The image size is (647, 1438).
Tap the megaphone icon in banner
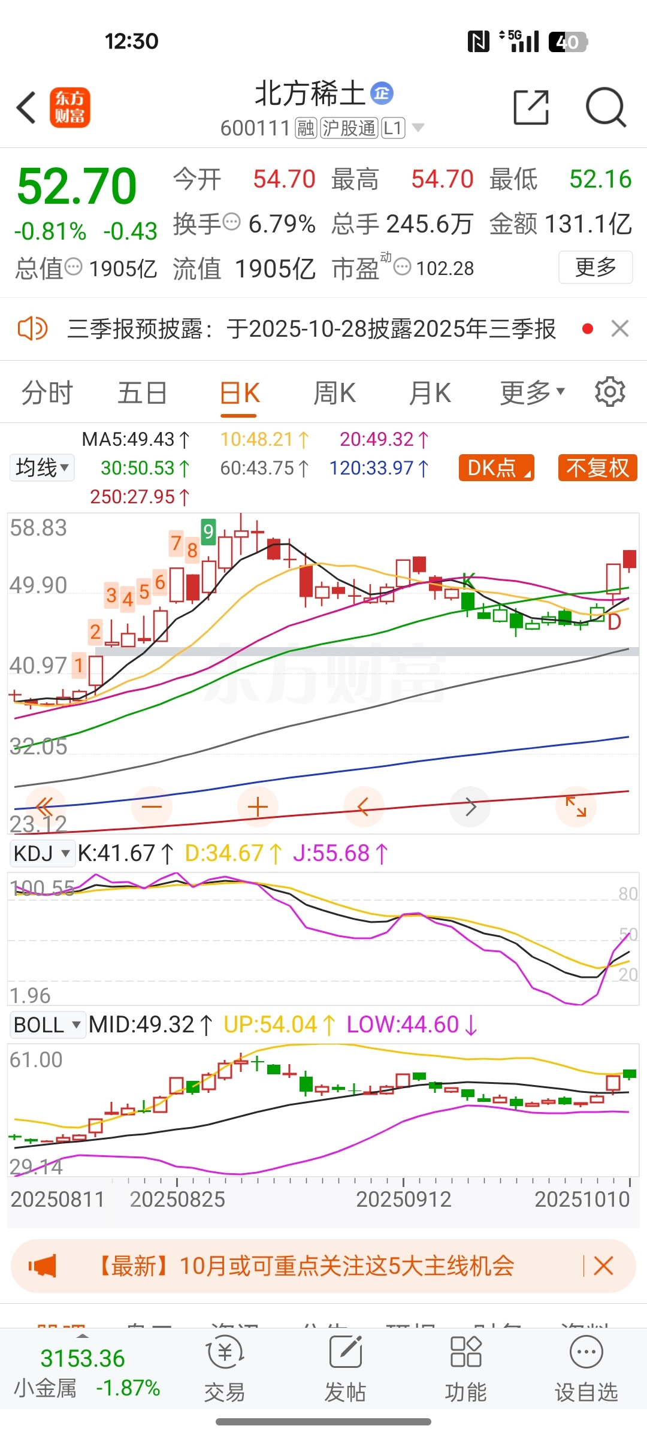(x=42, y=1266)
